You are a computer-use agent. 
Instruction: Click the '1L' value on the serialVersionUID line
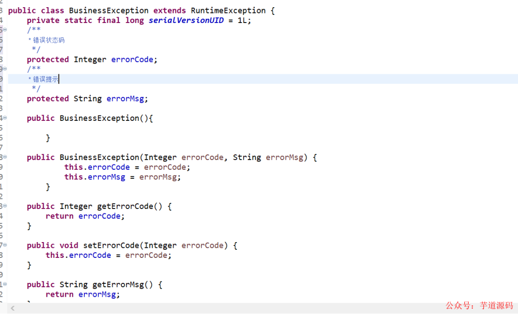coord(242,21)
